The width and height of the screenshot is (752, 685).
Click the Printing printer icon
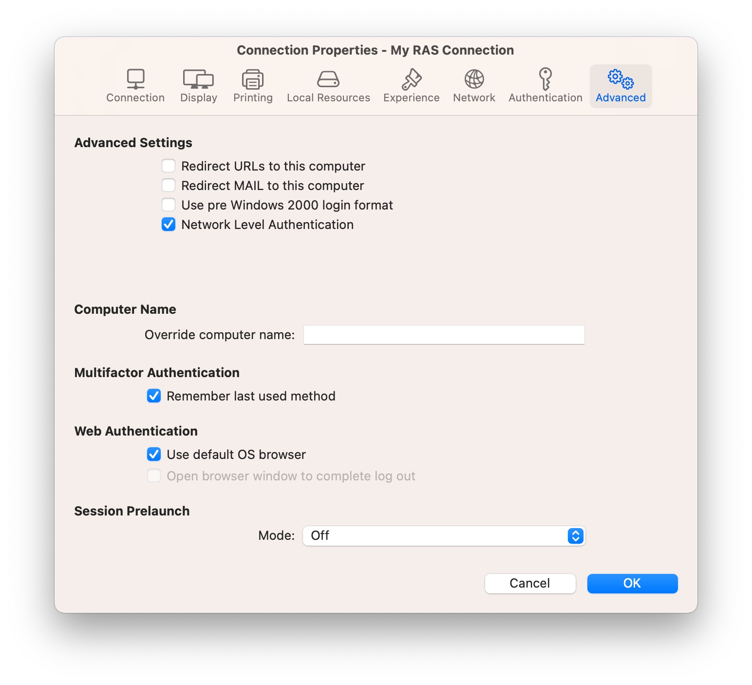click(252, 79)
